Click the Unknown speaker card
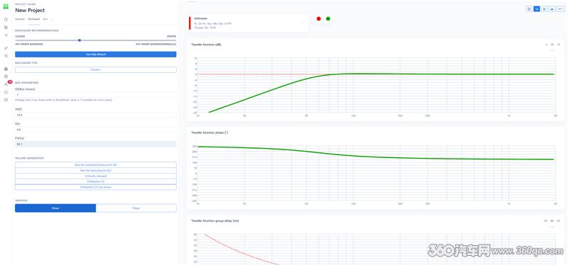Viewport: 568px width, 265px height. pyautogui.click(x=249, y=23)
